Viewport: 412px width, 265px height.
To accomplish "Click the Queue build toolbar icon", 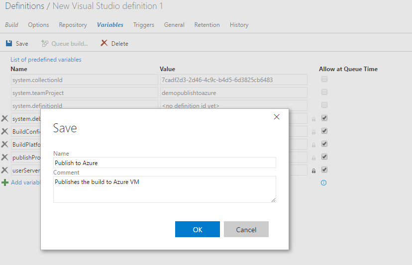I will point(45,43).
